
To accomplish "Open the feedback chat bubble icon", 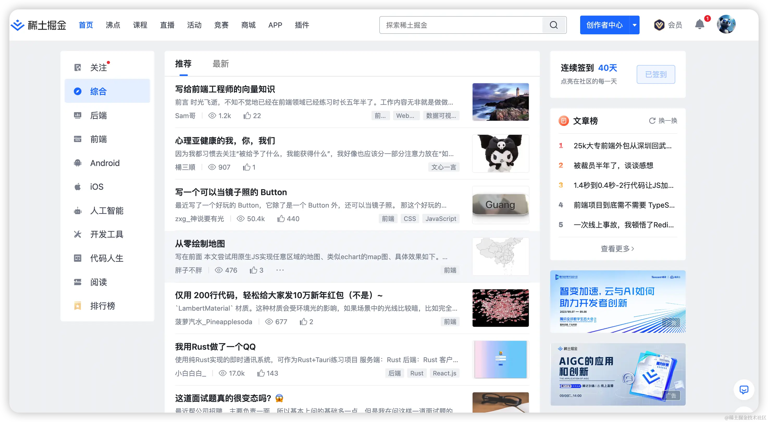I will pos(744,389).
